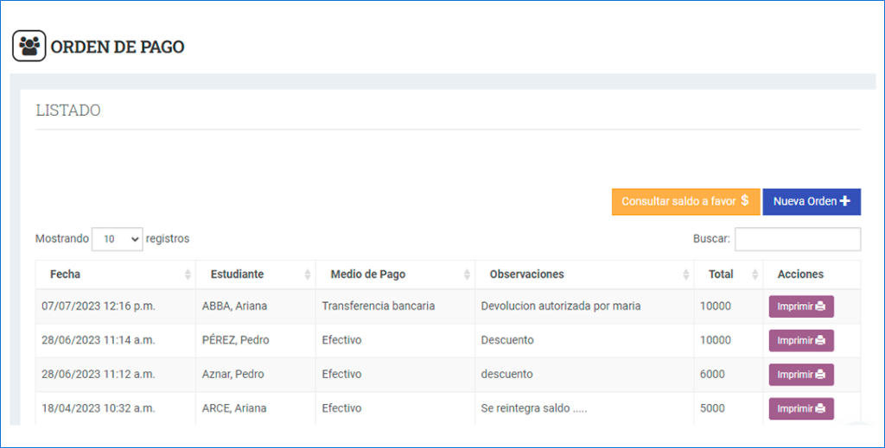Sort table by Total header

721,274
